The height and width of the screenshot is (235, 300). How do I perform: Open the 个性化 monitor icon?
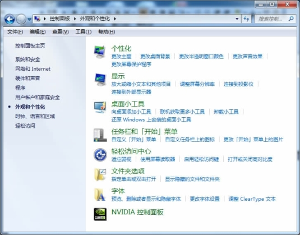click(x=100, y=52)
